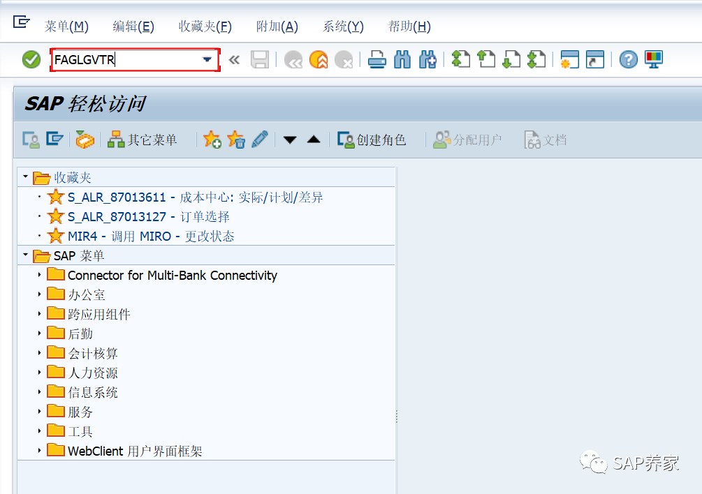
Task: Click the Cancel icon in toolbar
Action: pos(344,59)
